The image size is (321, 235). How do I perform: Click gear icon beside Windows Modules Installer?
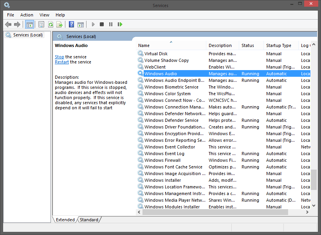(140, 206)
